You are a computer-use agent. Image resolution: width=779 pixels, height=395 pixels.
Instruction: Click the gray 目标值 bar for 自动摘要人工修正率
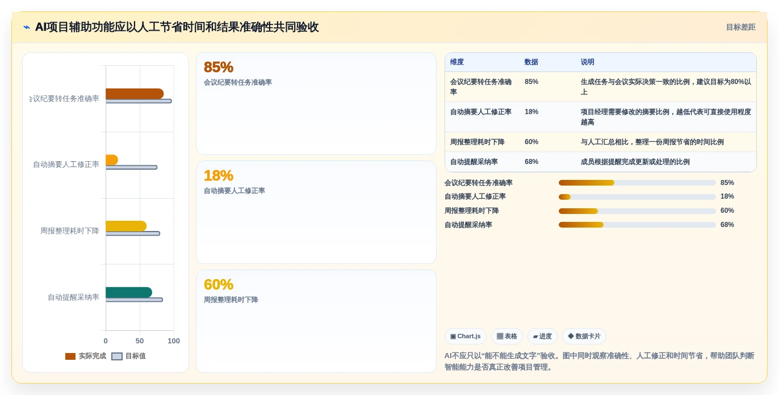(x=131, y=167)
